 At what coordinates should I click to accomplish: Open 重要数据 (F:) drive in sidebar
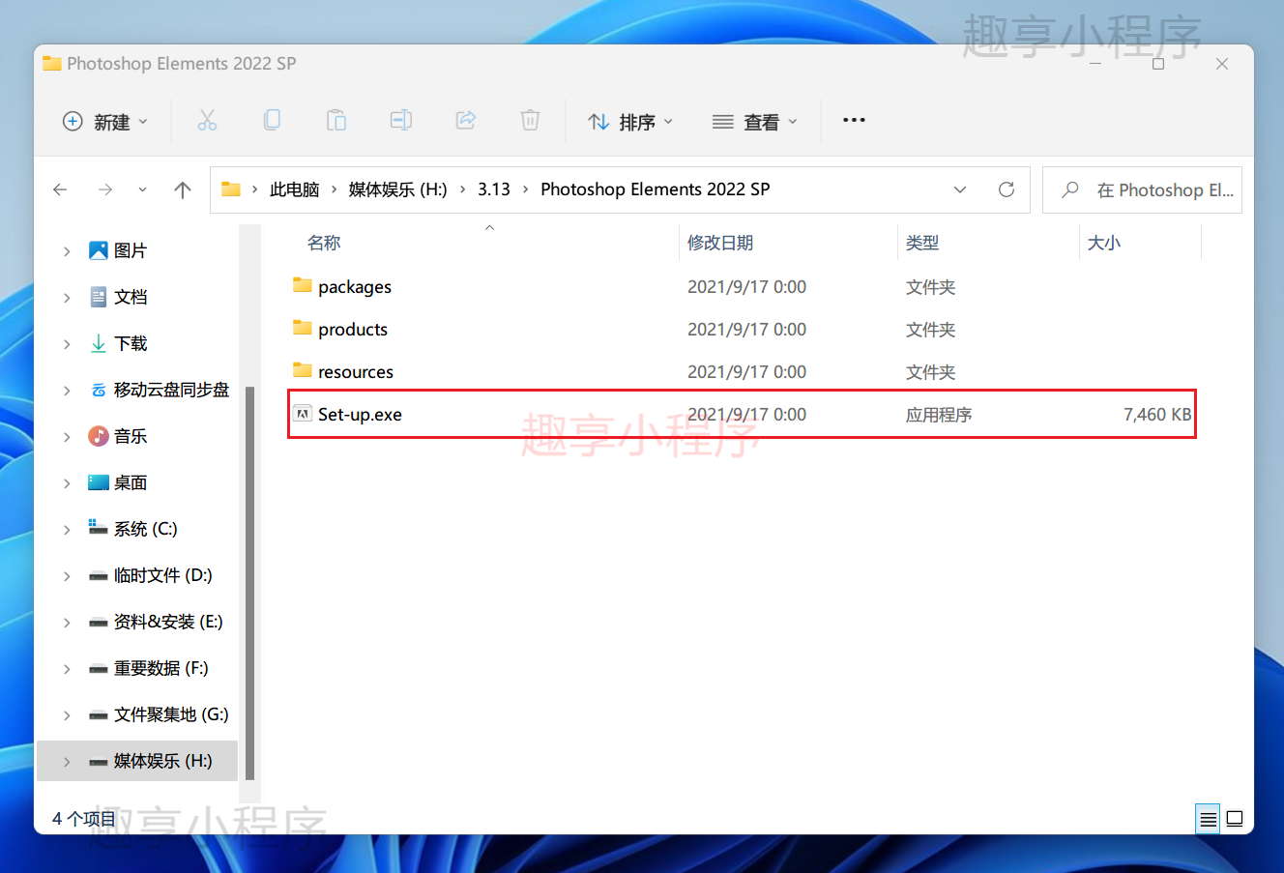click(160, 668)
